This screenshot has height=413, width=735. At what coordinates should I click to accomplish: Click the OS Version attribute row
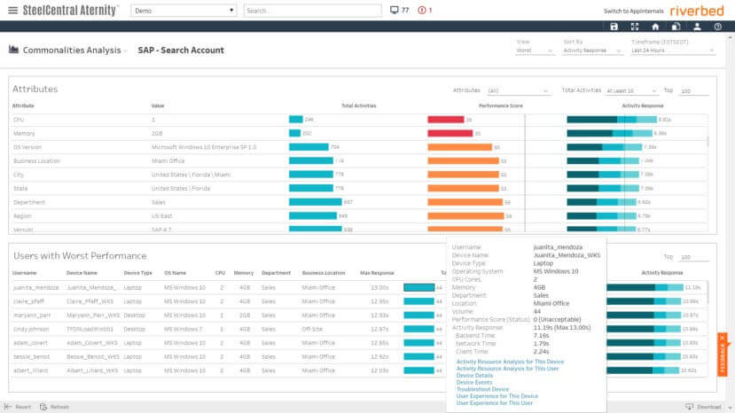click(x=359, y=147)
